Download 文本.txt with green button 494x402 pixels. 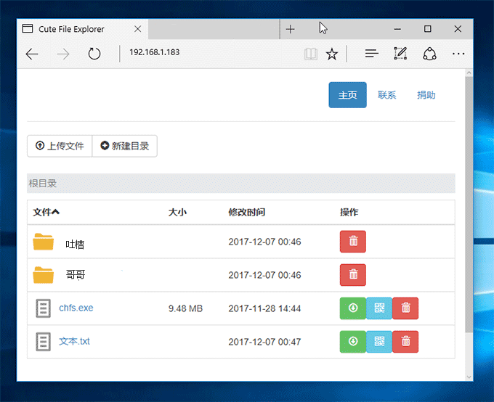[353, 342]
